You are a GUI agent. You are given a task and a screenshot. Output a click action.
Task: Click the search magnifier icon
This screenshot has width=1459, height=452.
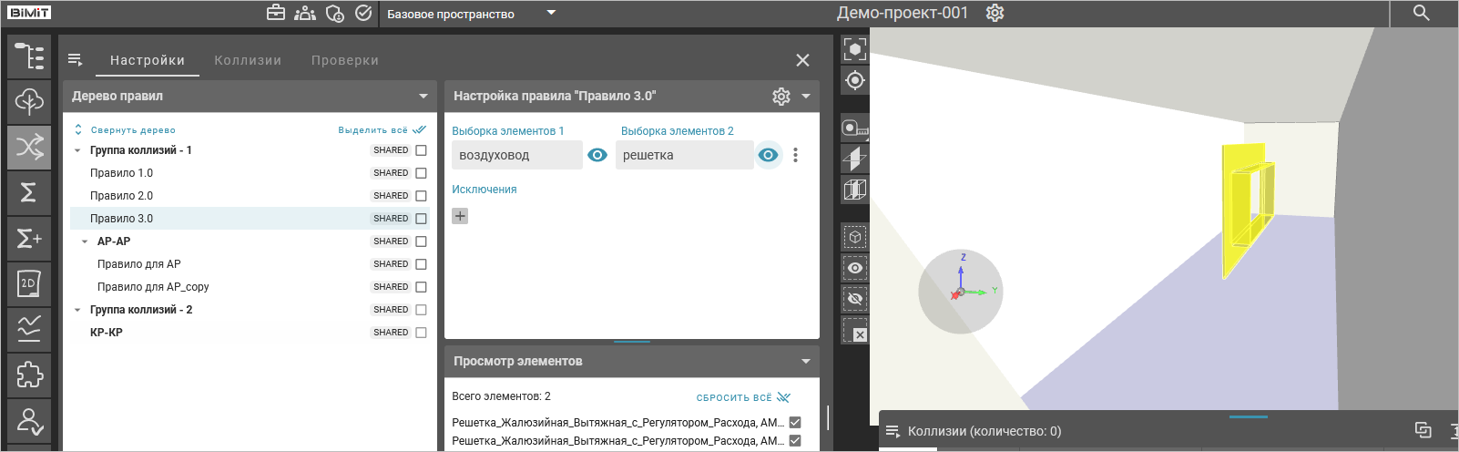[1421, 13]
